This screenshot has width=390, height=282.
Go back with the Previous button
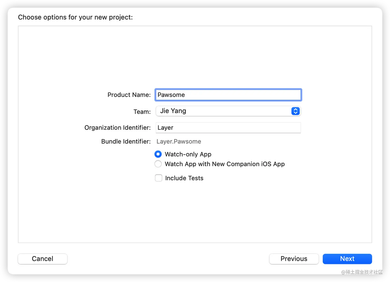[294, 259]
